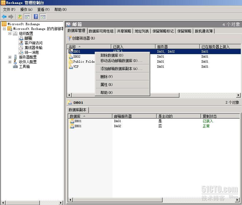Click the green 已装入 status cell

pos(208,121)
